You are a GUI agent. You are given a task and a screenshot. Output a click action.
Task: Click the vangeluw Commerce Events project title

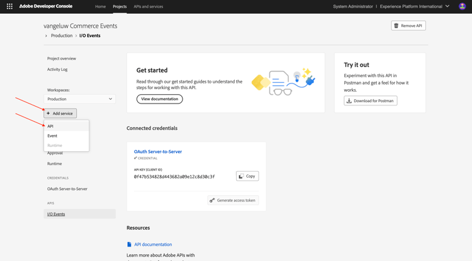[x=81, y=26]
